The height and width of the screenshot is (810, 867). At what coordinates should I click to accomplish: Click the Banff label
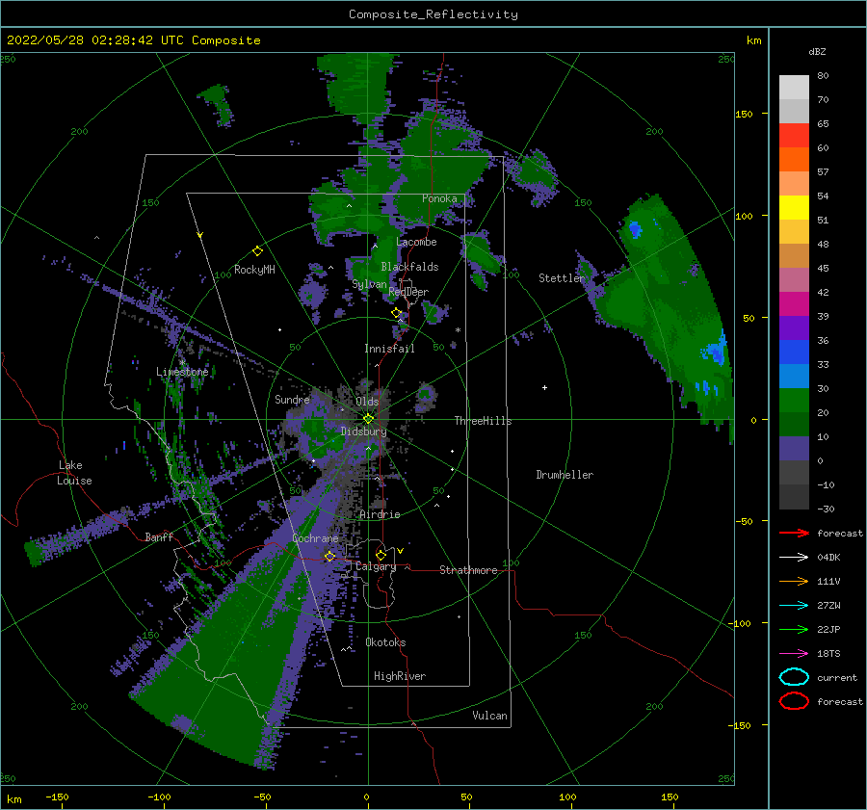(x=159, y=536)
